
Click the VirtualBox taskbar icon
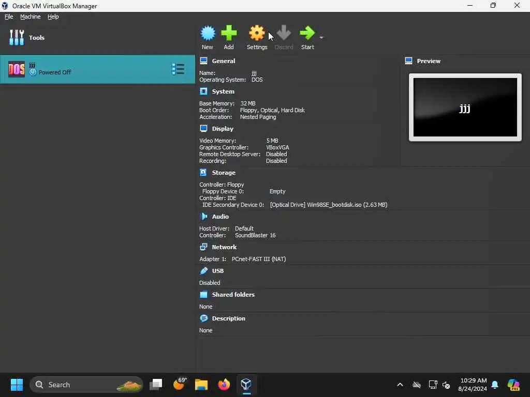click(246, 385)
